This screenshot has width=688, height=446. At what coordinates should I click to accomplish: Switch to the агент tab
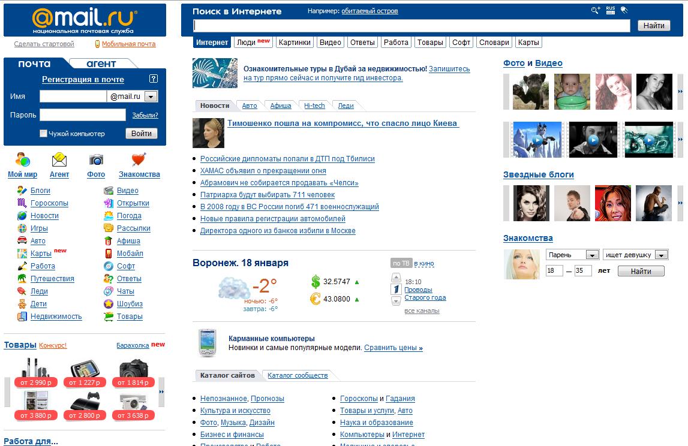(x=101, y=64)
